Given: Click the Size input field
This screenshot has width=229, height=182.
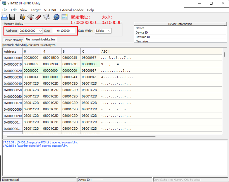Looking at the screenshot, I should coord(63,31).
